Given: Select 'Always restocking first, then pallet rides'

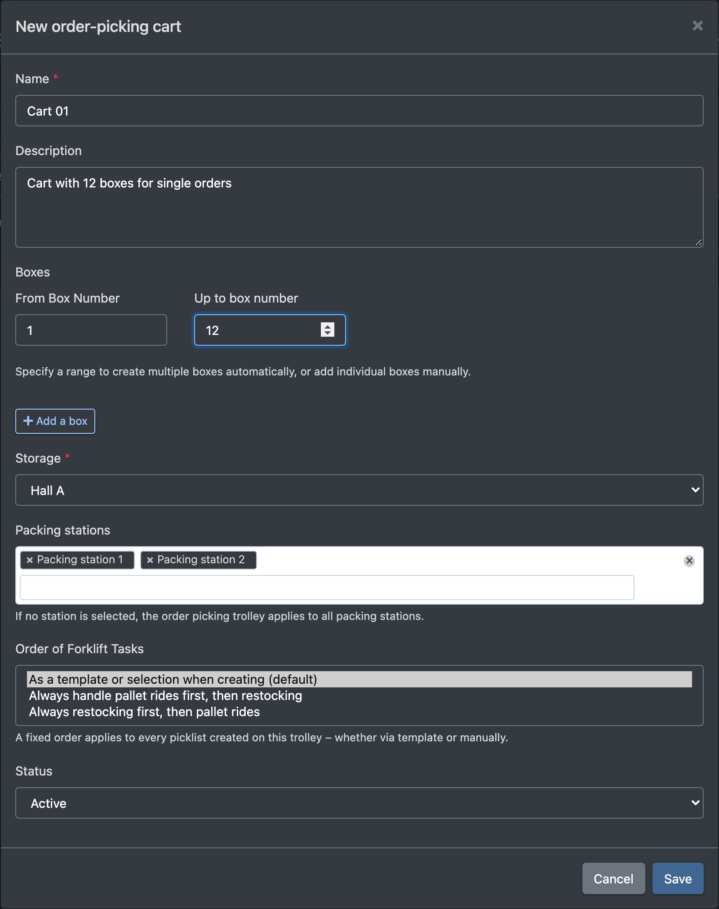Looking at the screenshot, I should pyautogui.click(x=359, y=712).
